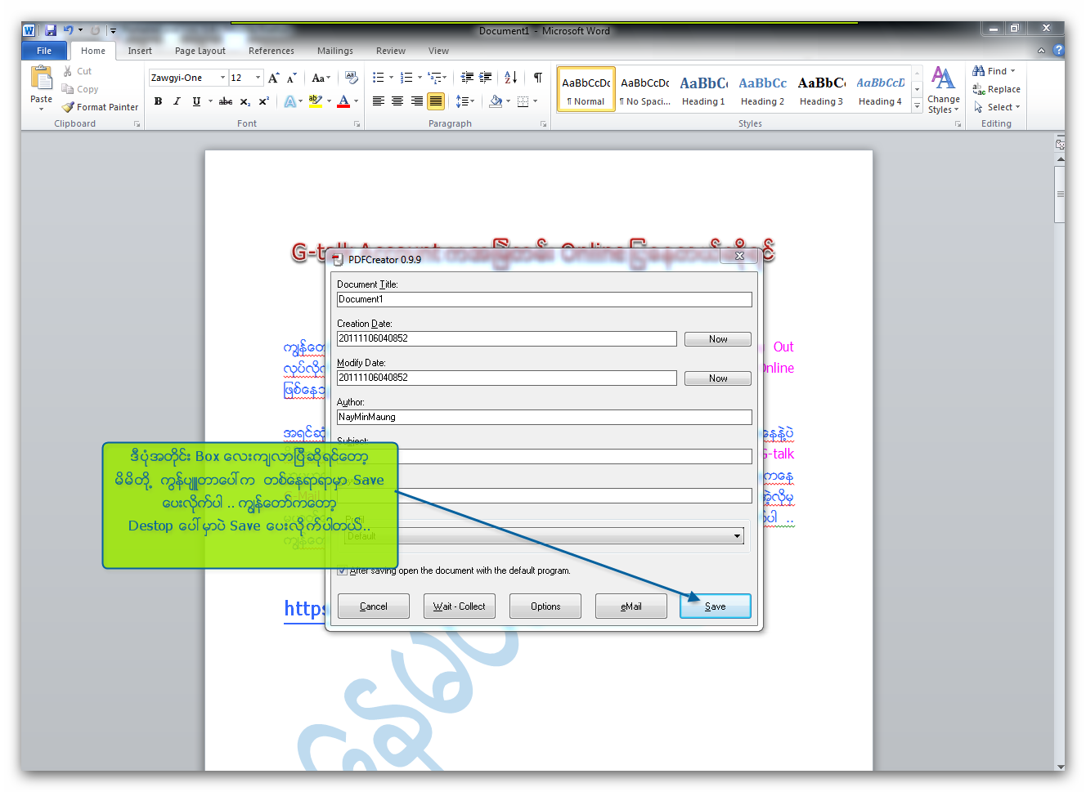Click the Sort icon

510,78
